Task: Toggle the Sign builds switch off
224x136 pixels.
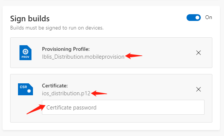Action: (194, 18)
